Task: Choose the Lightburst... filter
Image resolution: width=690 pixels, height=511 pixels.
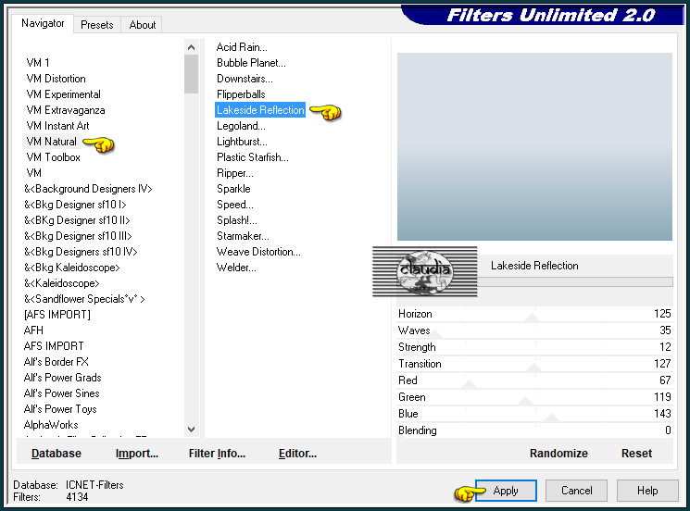Action: coord(242,142)
